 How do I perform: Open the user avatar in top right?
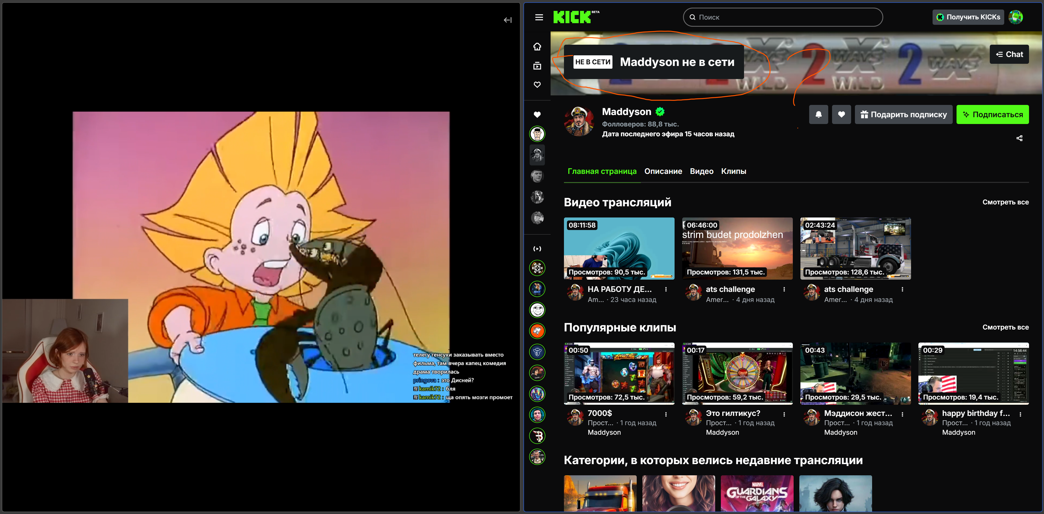[1016, 17]
